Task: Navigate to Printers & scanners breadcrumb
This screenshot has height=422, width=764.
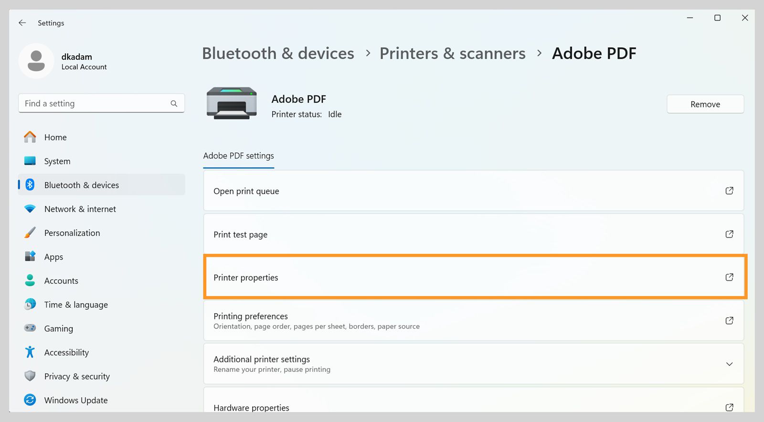Action: coord(452,53)
